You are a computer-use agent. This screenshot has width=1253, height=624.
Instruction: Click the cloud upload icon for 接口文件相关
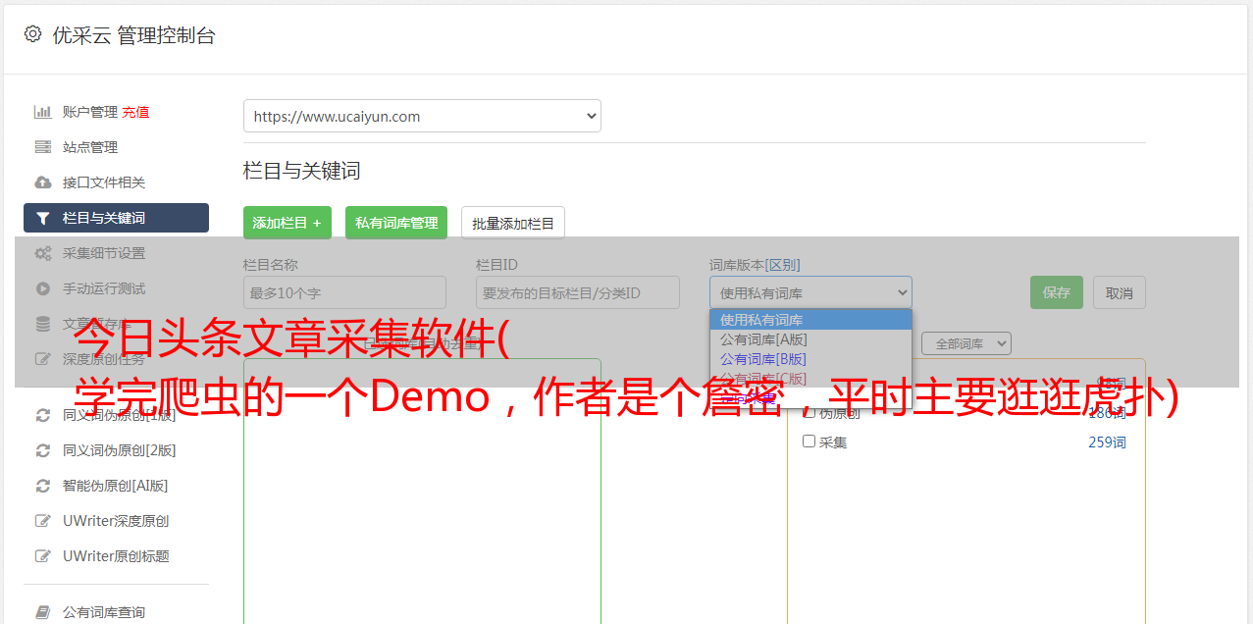tap(43, 182)
